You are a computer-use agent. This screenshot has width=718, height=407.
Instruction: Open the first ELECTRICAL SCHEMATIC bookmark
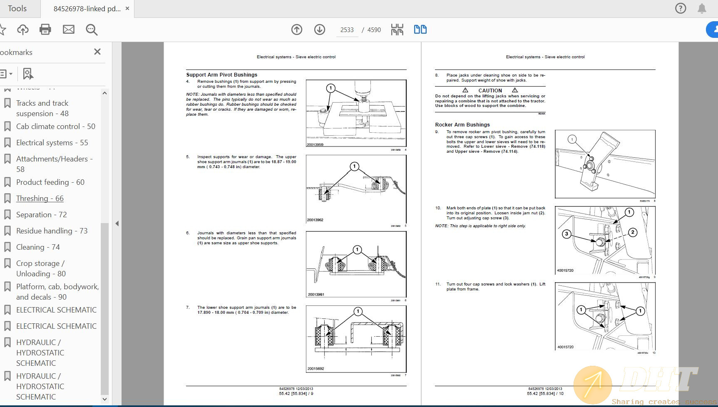pos(56,310)
